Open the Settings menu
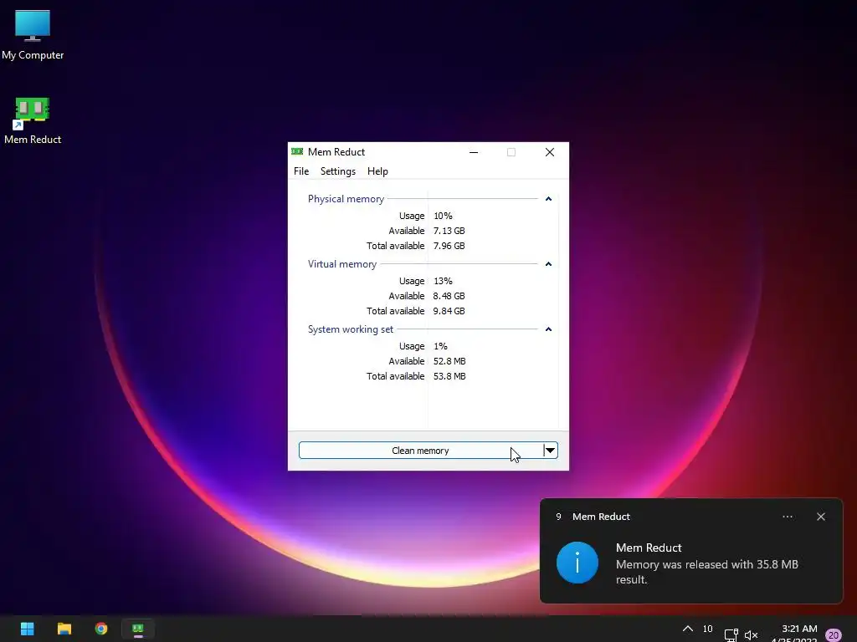Screen dimensions: 857x642 coord(338,171)
